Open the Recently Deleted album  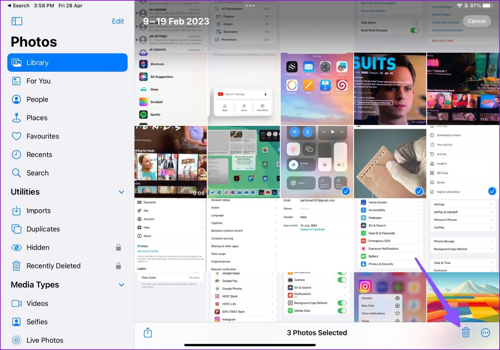tap(67, 266)
